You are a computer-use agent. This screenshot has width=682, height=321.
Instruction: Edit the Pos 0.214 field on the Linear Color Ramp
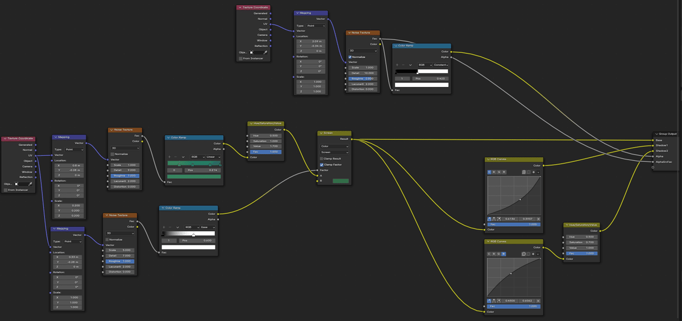(203, 170)
